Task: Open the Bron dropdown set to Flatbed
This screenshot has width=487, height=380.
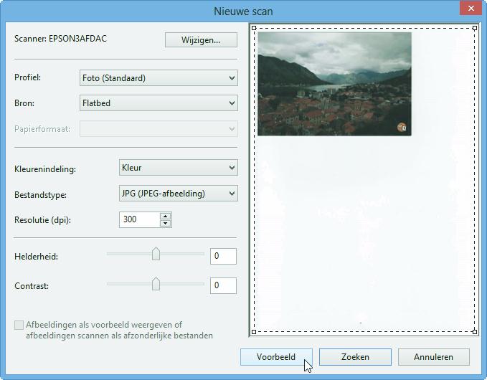Action: tap(159, 103)
